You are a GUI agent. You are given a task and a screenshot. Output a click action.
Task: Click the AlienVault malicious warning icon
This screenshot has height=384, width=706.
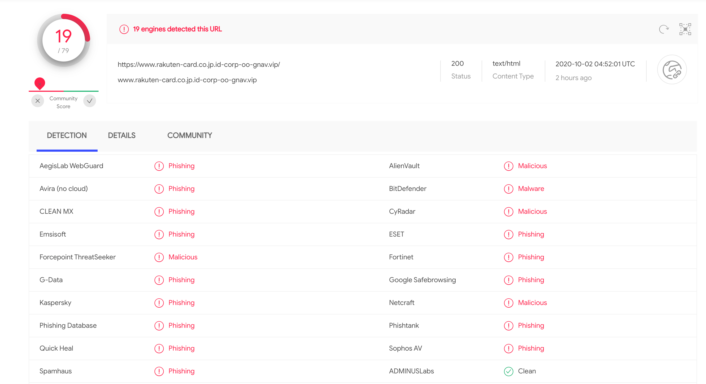tap(508, 166)
